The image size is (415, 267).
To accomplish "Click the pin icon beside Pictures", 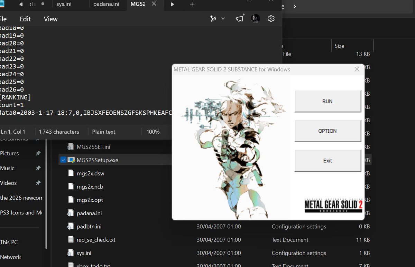I will click(x=38, y=153).
